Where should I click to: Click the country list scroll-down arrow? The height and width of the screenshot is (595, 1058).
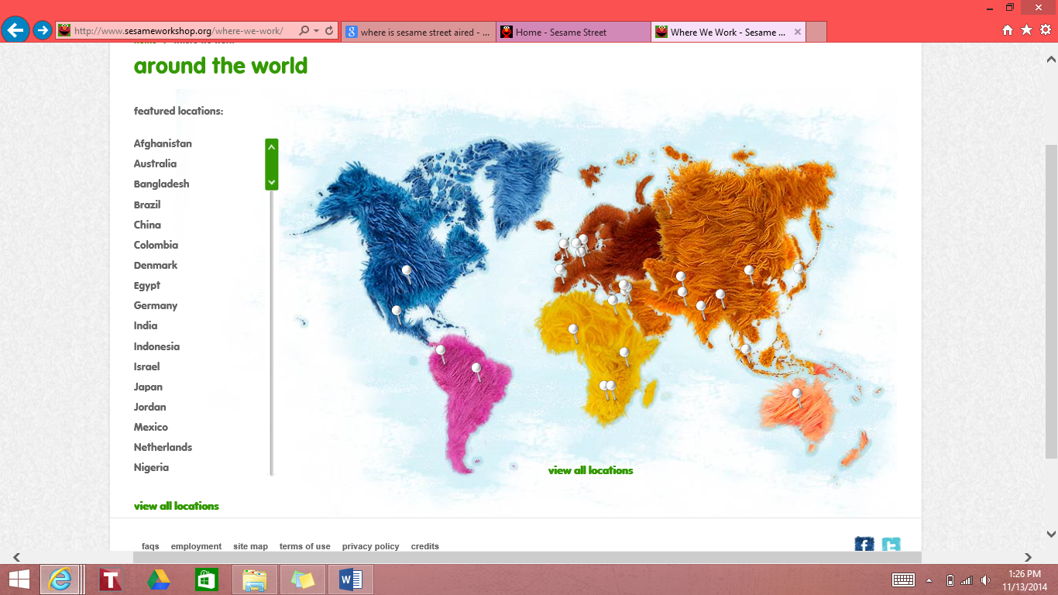(x=271, y=182)
